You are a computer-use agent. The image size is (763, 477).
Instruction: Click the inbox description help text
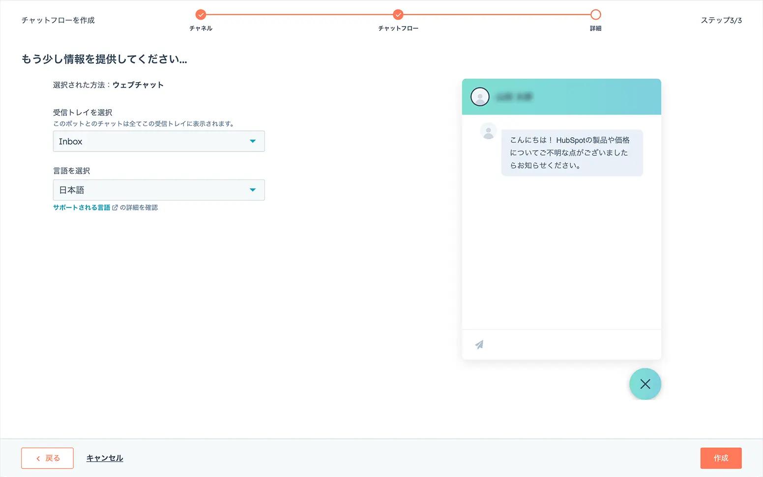click(144, 124)
